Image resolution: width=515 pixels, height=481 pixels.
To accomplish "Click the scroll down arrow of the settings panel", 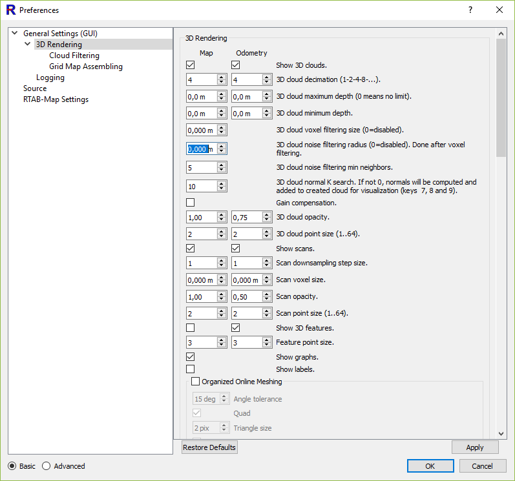I will tap(501, 434).
